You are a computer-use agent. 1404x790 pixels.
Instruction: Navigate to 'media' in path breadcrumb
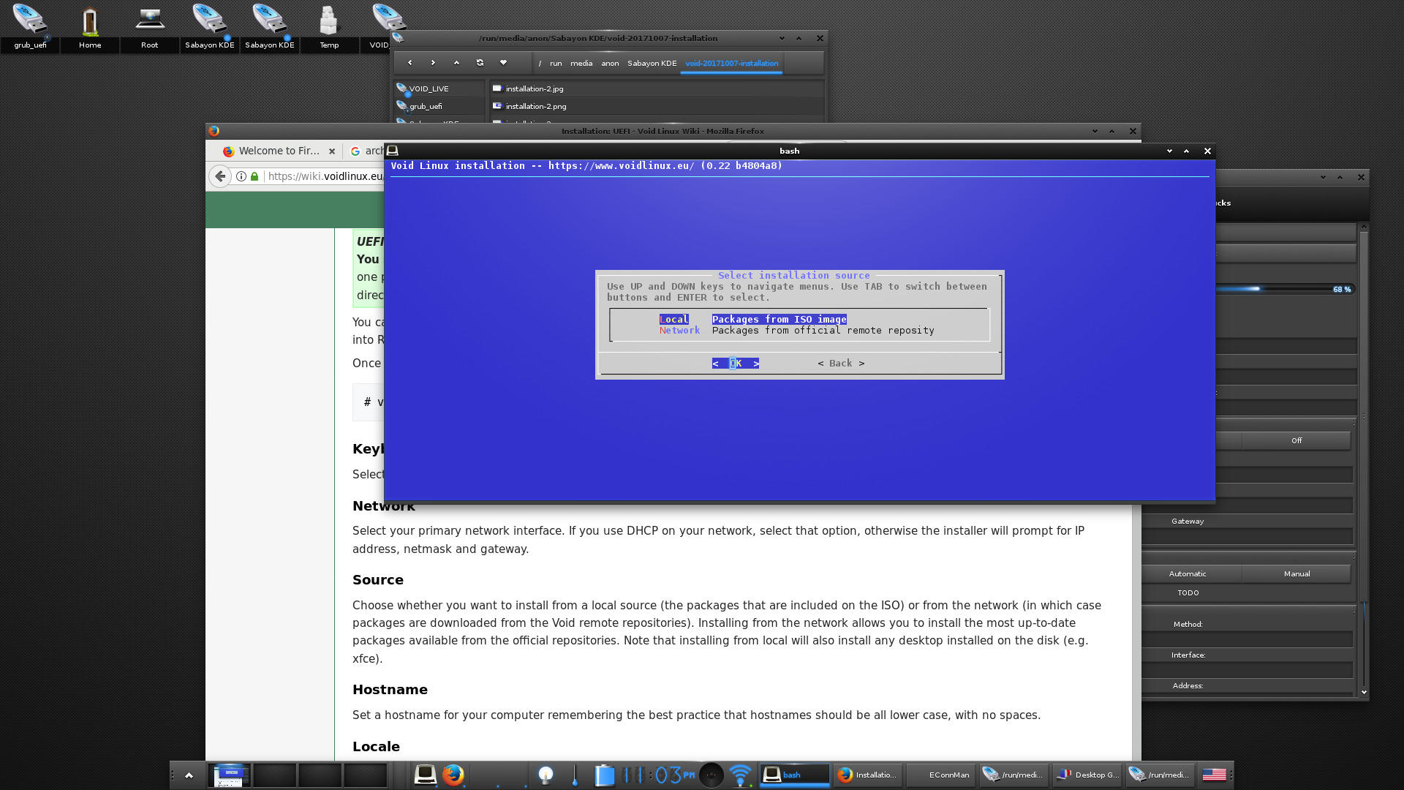click(x=581, y=64)
